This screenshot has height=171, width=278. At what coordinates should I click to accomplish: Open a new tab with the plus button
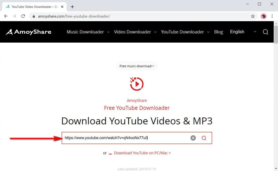72,7
